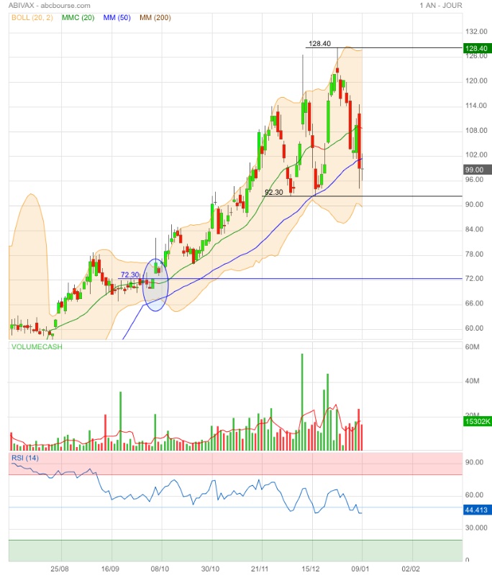The image size is (492, 575).
Task: Select the MM (200) legend label
Action: (x=155, y=17)
